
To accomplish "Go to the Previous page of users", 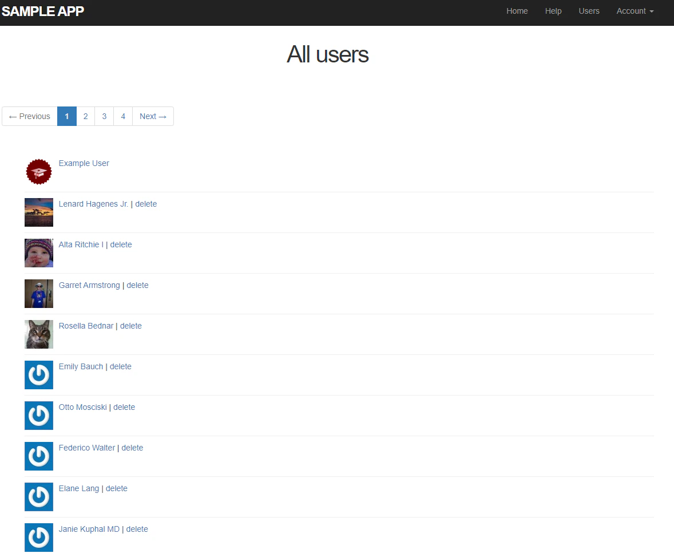I will [x=30, y=117].
